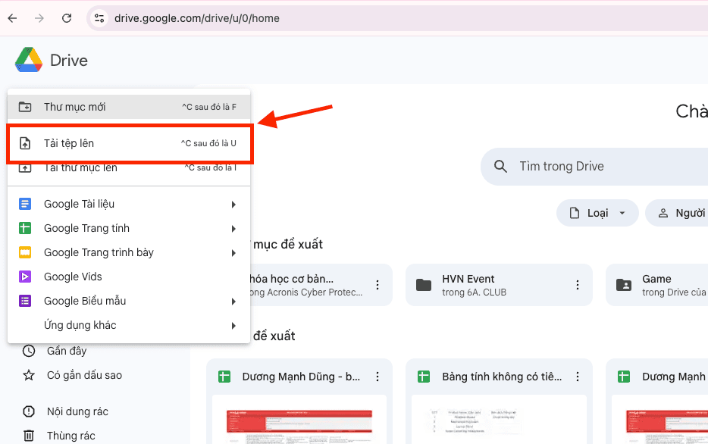This screenshot has height=444, width=708.
Task: Expand Google Trang trình bày submenu arrow
Action: tap(233, 253)
